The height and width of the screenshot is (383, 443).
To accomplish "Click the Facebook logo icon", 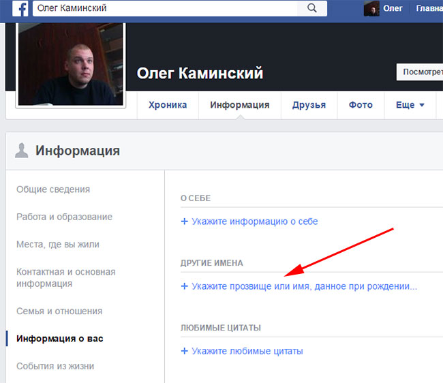I will point(22,8).
